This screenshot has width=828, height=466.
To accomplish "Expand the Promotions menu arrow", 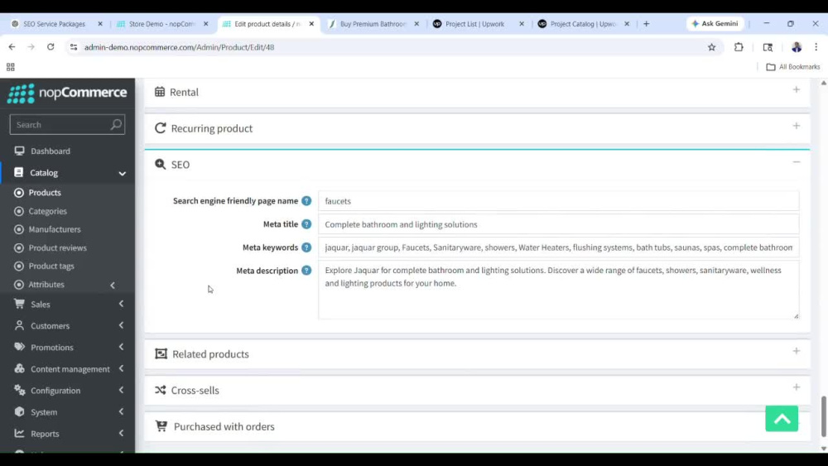I will tap(122, 348).
